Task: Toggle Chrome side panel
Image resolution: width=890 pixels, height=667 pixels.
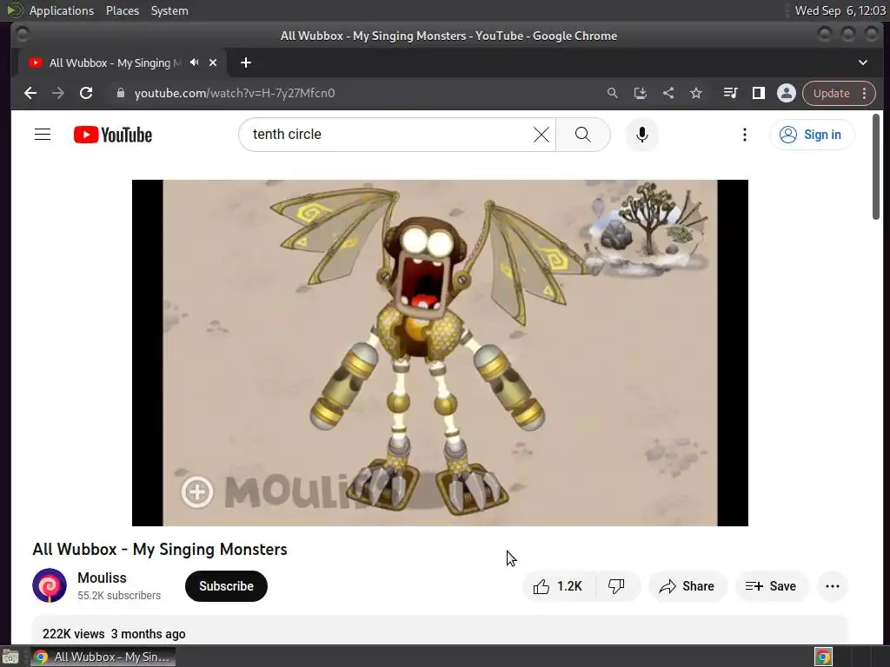Action: click(758, 93)
